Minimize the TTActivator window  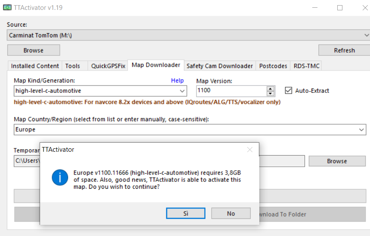point(315,8)
